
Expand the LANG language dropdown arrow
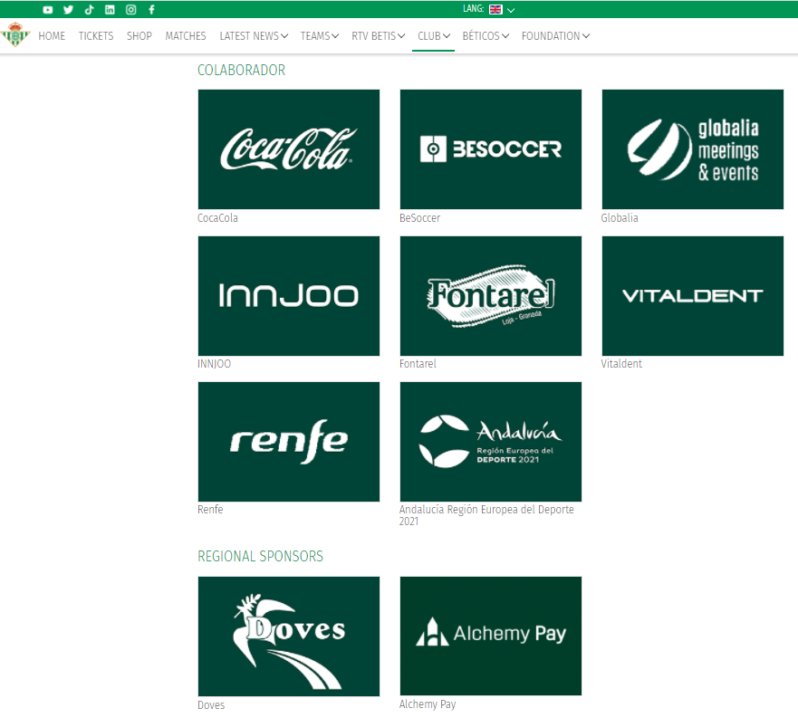511,10
